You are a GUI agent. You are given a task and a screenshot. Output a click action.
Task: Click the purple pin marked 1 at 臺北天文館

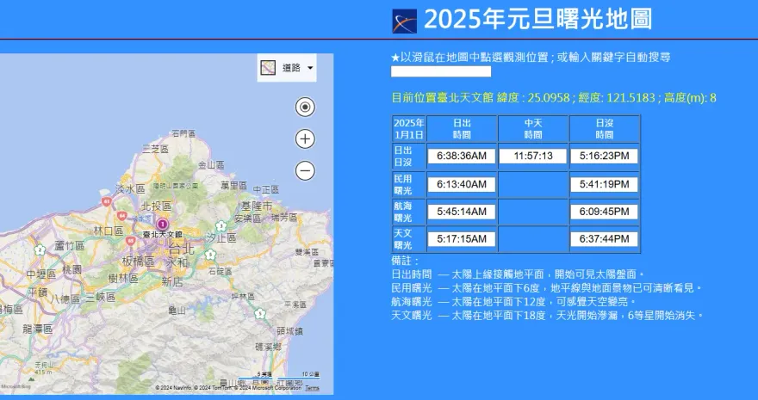click(x=162, y=224)
